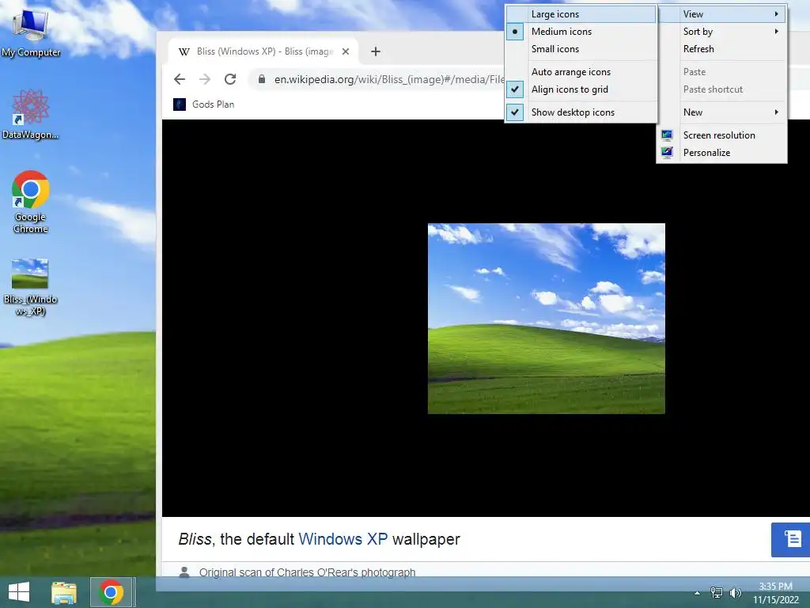Viewport: 810px width, 608px height.
Task: Click the author person icon
Action: click(x=184, y=572)
